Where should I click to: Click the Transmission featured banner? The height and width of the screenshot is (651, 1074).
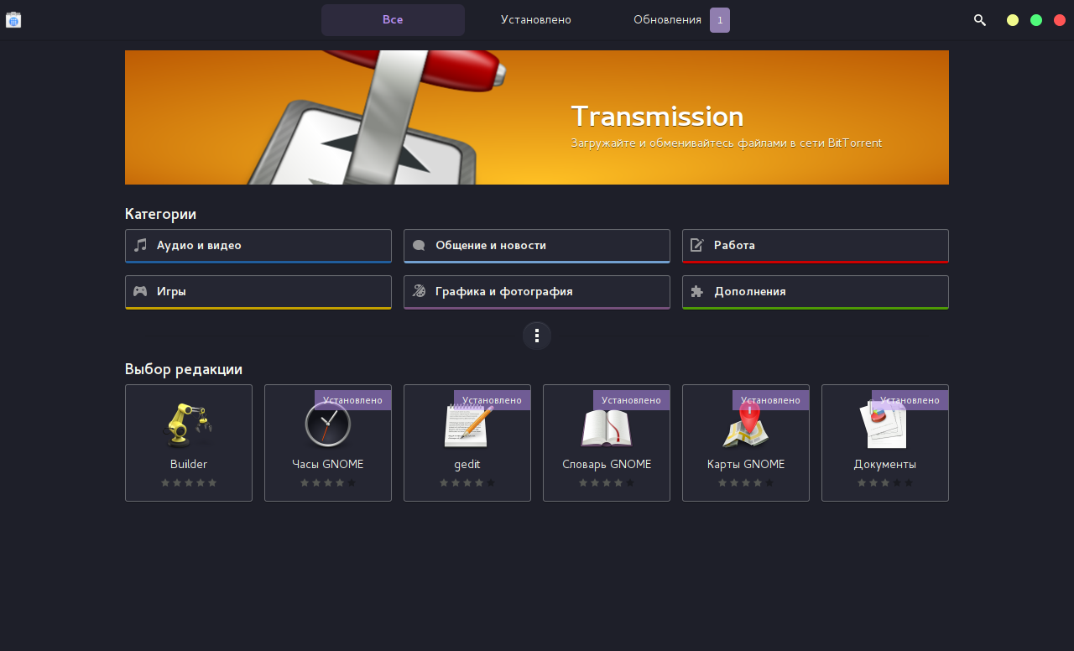click(x=537, y=117)
